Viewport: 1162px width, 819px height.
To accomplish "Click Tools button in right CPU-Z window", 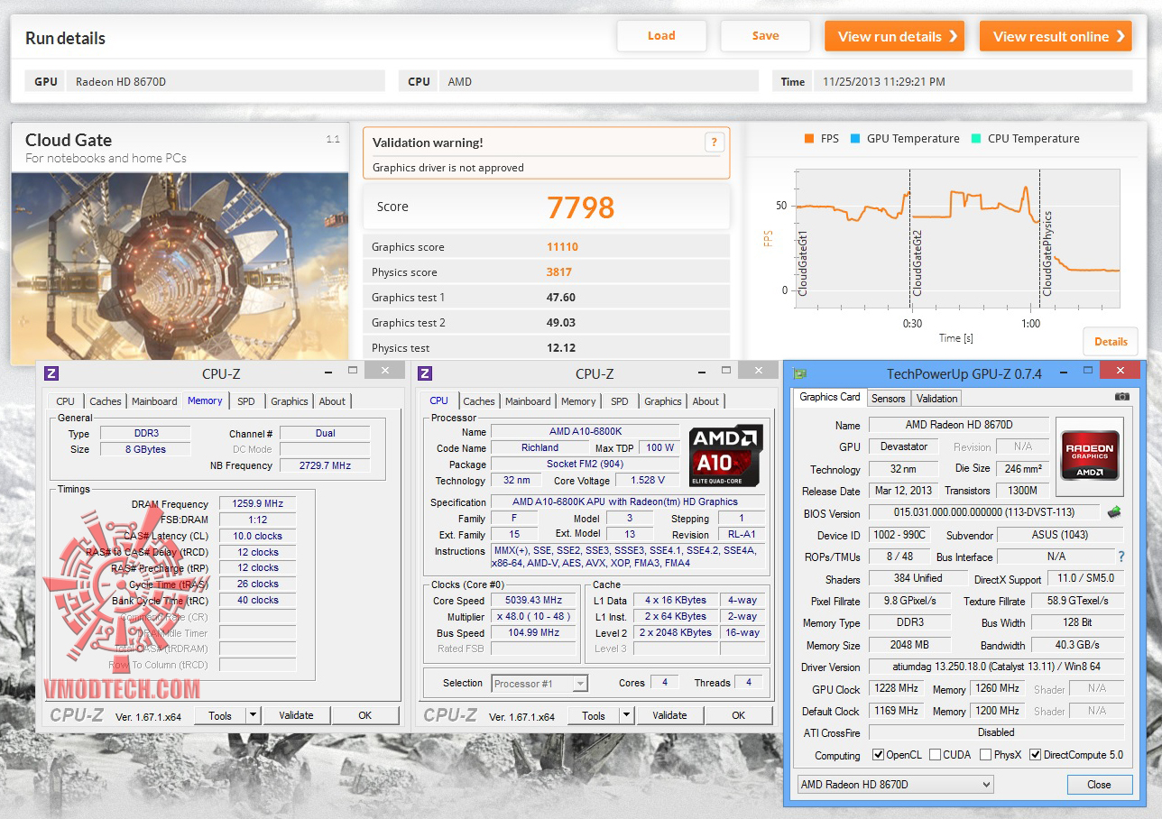I will pos(594,715).
